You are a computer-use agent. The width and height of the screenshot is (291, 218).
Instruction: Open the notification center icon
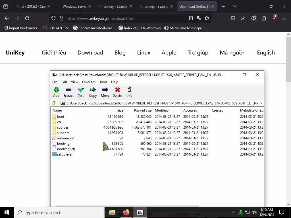(x=282, y=212)
